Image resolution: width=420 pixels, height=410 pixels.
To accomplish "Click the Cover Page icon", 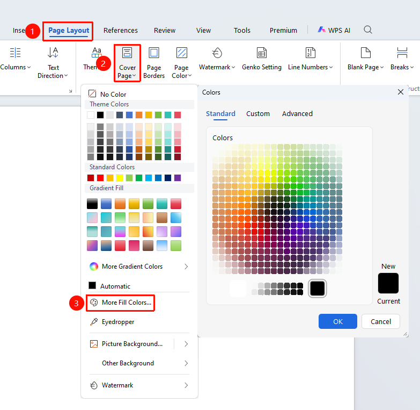I will tap(127, 53).
